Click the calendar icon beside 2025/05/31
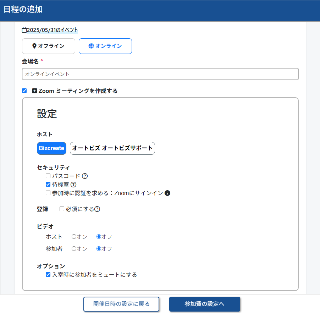Screen dimensions: 320x313 tap(24, 30)
